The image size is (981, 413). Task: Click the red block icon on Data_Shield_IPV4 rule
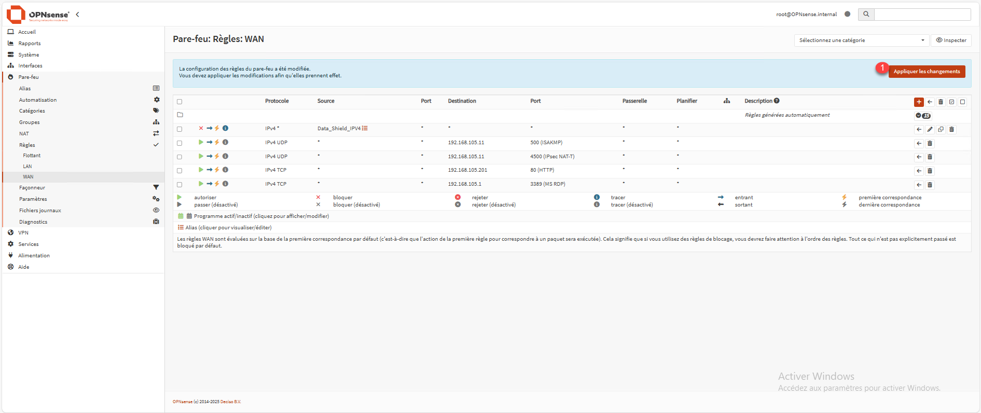pos(201,128)
